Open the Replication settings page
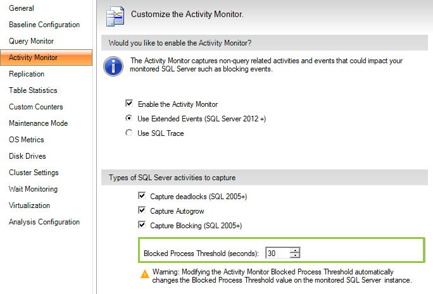This screenshot has height=294, width=433. coord(27,74)
